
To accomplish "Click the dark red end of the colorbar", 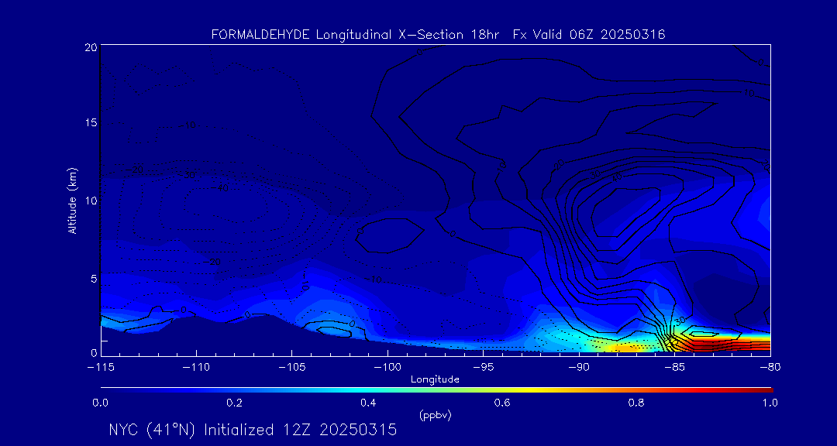I will pyautogui.click(x=764, y=390).
